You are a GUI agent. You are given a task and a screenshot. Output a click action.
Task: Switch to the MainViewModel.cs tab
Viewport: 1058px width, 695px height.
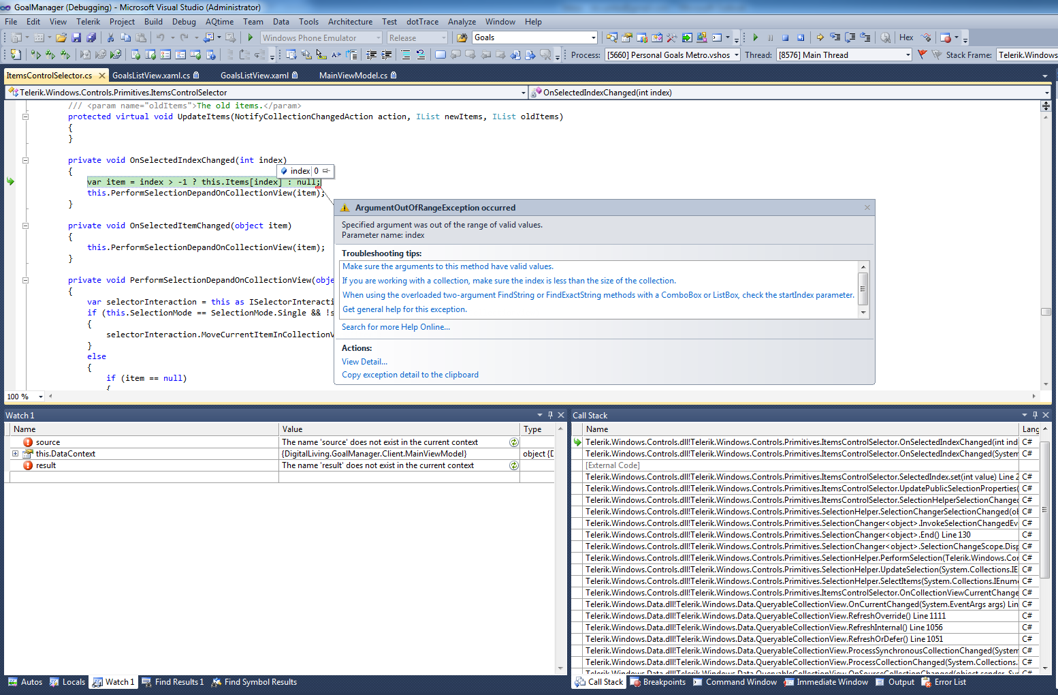click(353, 76)
